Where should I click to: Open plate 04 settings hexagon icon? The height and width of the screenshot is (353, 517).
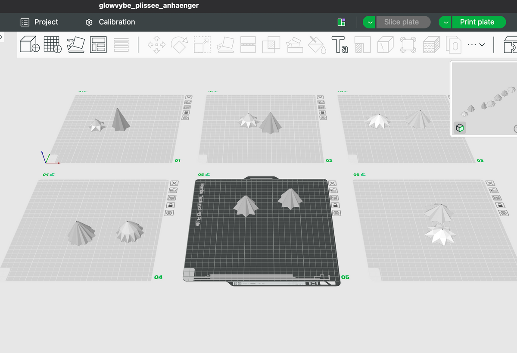170,213
